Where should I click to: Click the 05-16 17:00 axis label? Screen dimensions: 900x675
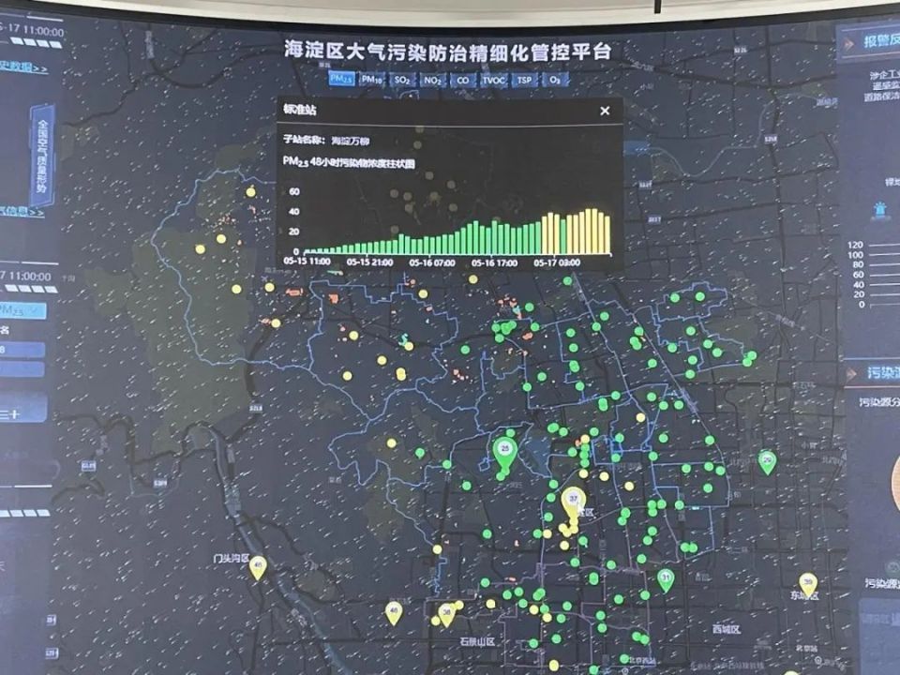[x=494, y=262]
